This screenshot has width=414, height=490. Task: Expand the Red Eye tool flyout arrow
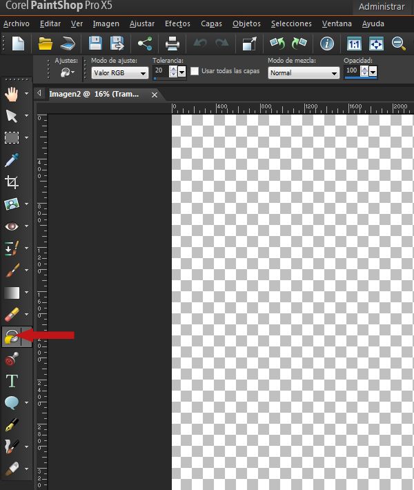pos(26,226)
